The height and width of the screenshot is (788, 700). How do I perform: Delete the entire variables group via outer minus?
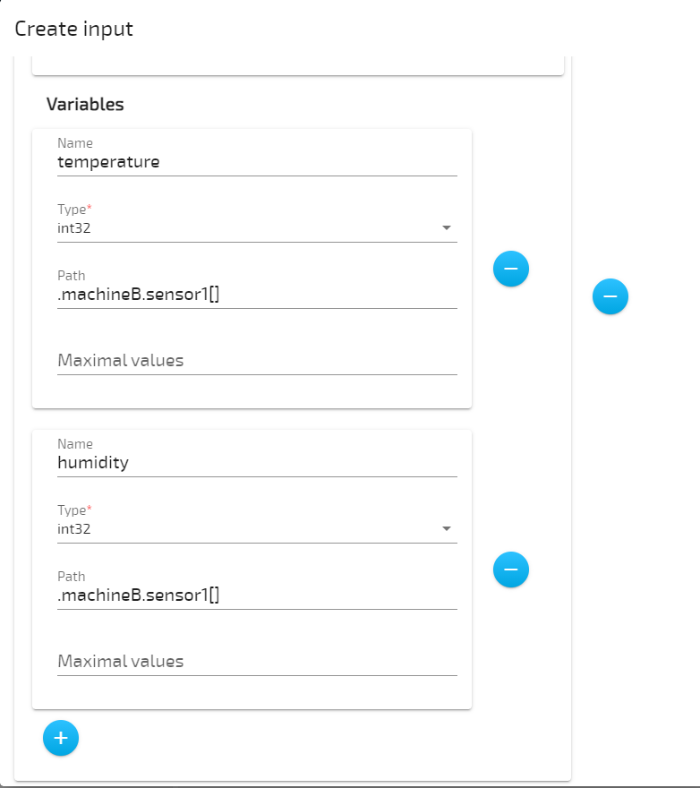[610, 296]
